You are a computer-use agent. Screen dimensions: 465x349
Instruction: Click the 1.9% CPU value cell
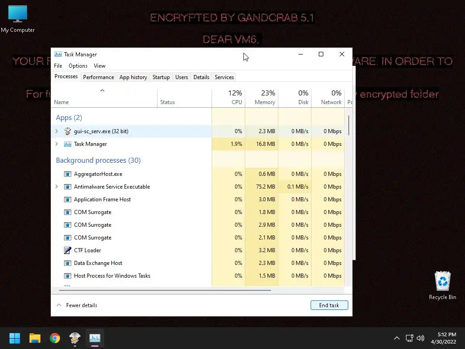228,144
